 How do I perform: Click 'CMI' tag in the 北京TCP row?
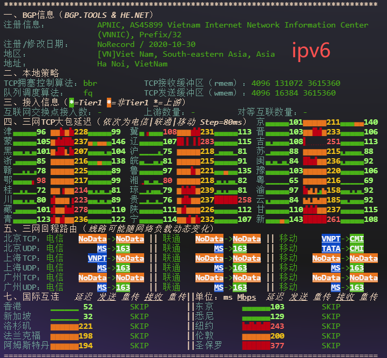[x=357, y=239]
